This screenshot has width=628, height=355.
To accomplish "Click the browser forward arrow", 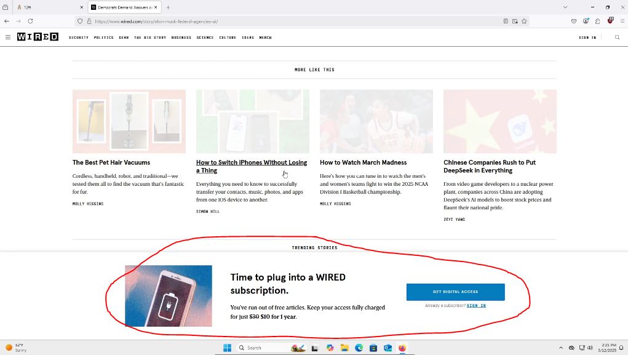I will pyautogui.click(x=18, y=22).
